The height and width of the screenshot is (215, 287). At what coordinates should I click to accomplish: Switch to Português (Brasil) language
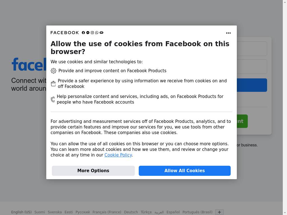[197, 212]
